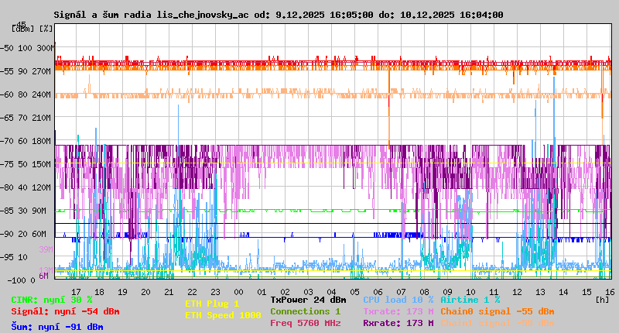Image resolution: width=619 pixels, height=333 pixels.
Task: Click the orange Chain0 signal legend entry
Action: click(x=498, y=311)
